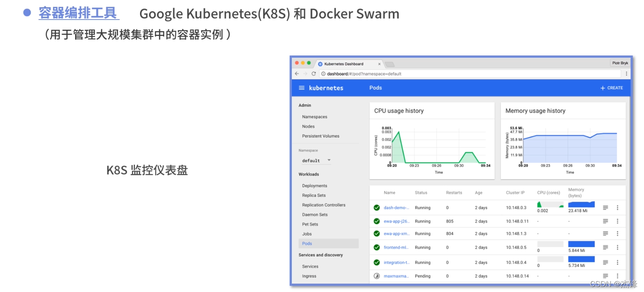Open Persistent Volumes in the sidebar
The height and width of the screenshot is (292, 644).
click(321, 136)
